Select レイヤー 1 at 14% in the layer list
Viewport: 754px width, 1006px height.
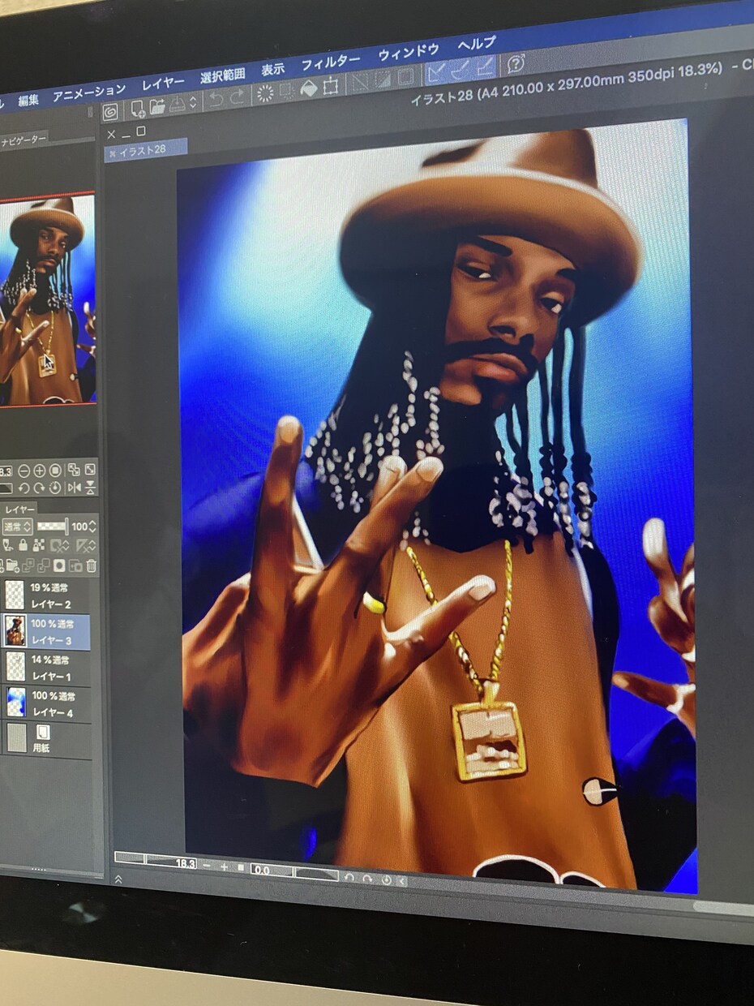click(x=45, y=668)
